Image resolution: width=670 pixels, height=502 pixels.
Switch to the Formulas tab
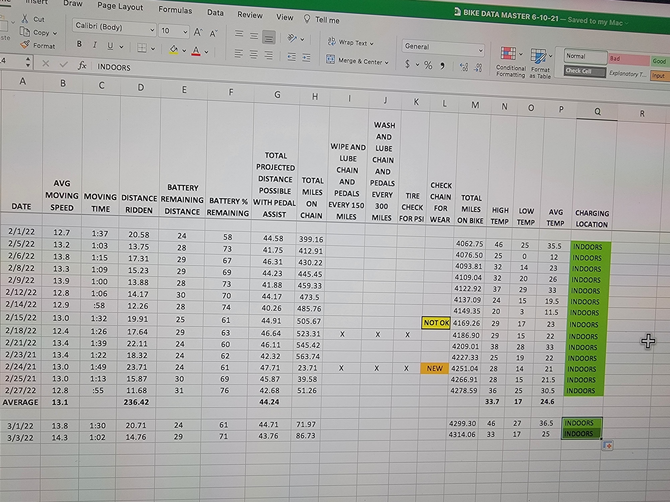pyautogui.click(x=175, y=10)
